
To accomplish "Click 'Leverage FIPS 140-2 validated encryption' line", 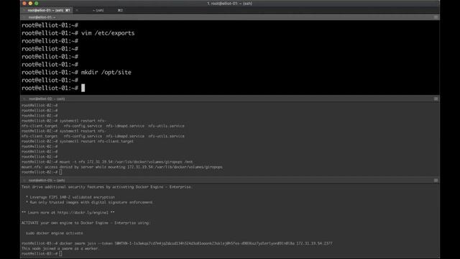I will click(x=70, y=197).
